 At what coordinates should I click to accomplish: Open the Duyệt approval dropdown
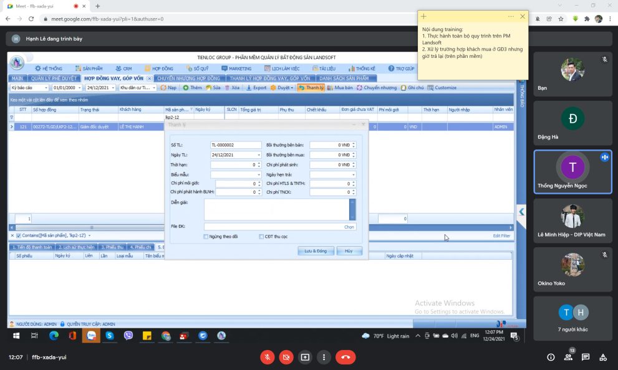tap(282, 87)
